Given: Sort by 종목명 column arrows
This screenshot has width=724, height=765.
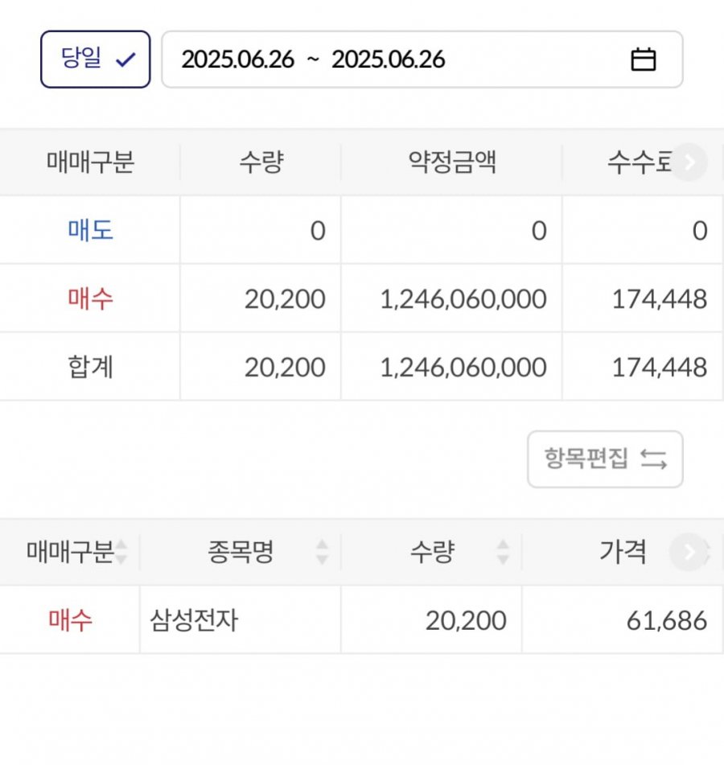Looking at the screenshot, I should click(322, 552).
